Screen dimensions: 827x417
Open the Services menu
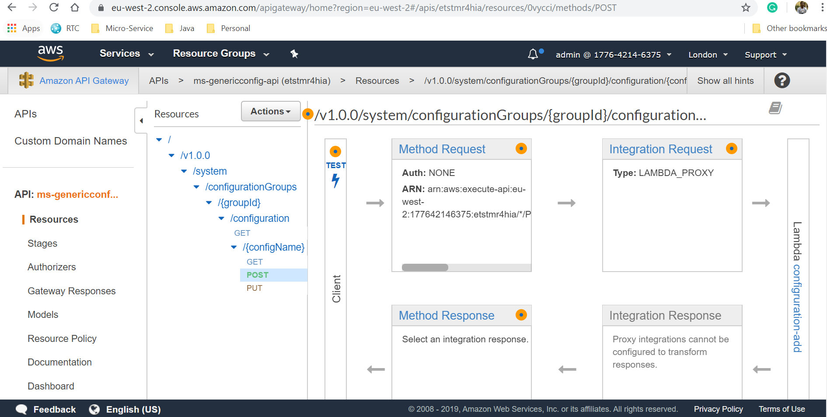126,54
